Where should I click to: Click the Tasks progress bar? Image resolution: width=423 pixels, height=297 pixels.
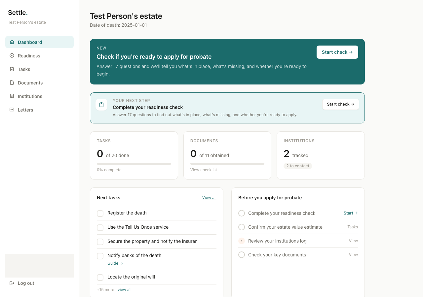134,164
